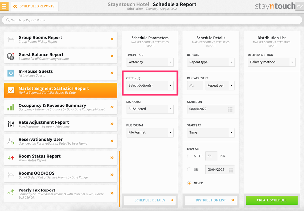
Task: Click the Repeats Every number field
Action: [195, 85]
